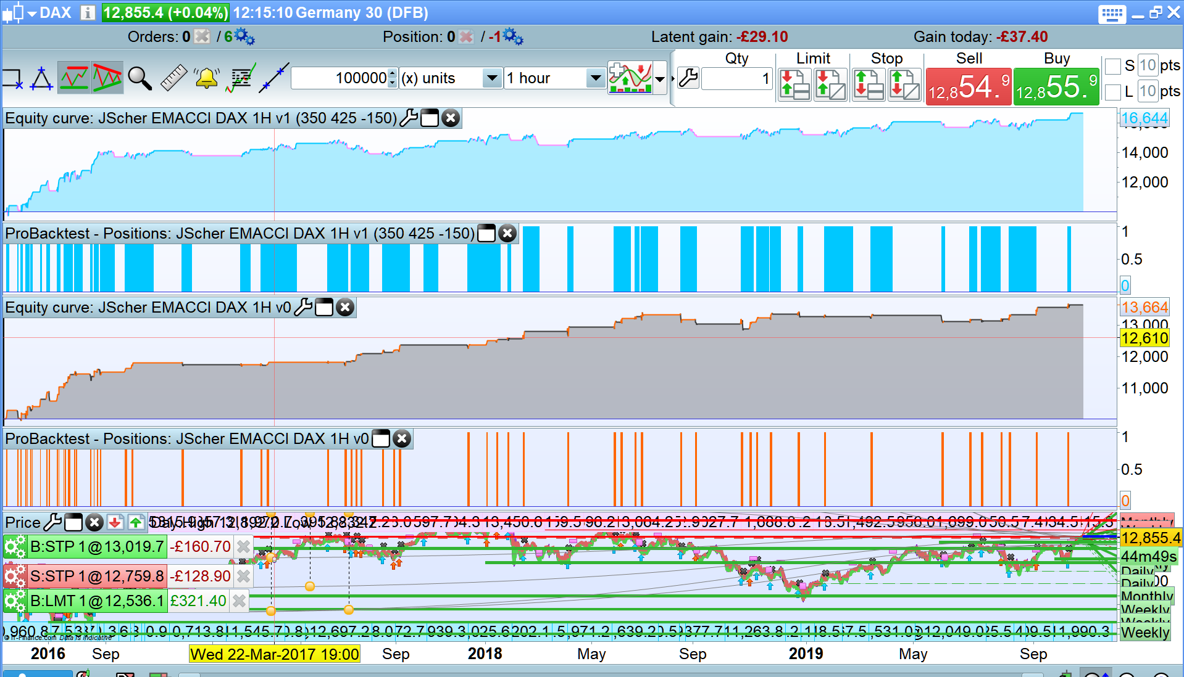
Task: Open the (x) units dropdown
Action: [x=492, y=78]
